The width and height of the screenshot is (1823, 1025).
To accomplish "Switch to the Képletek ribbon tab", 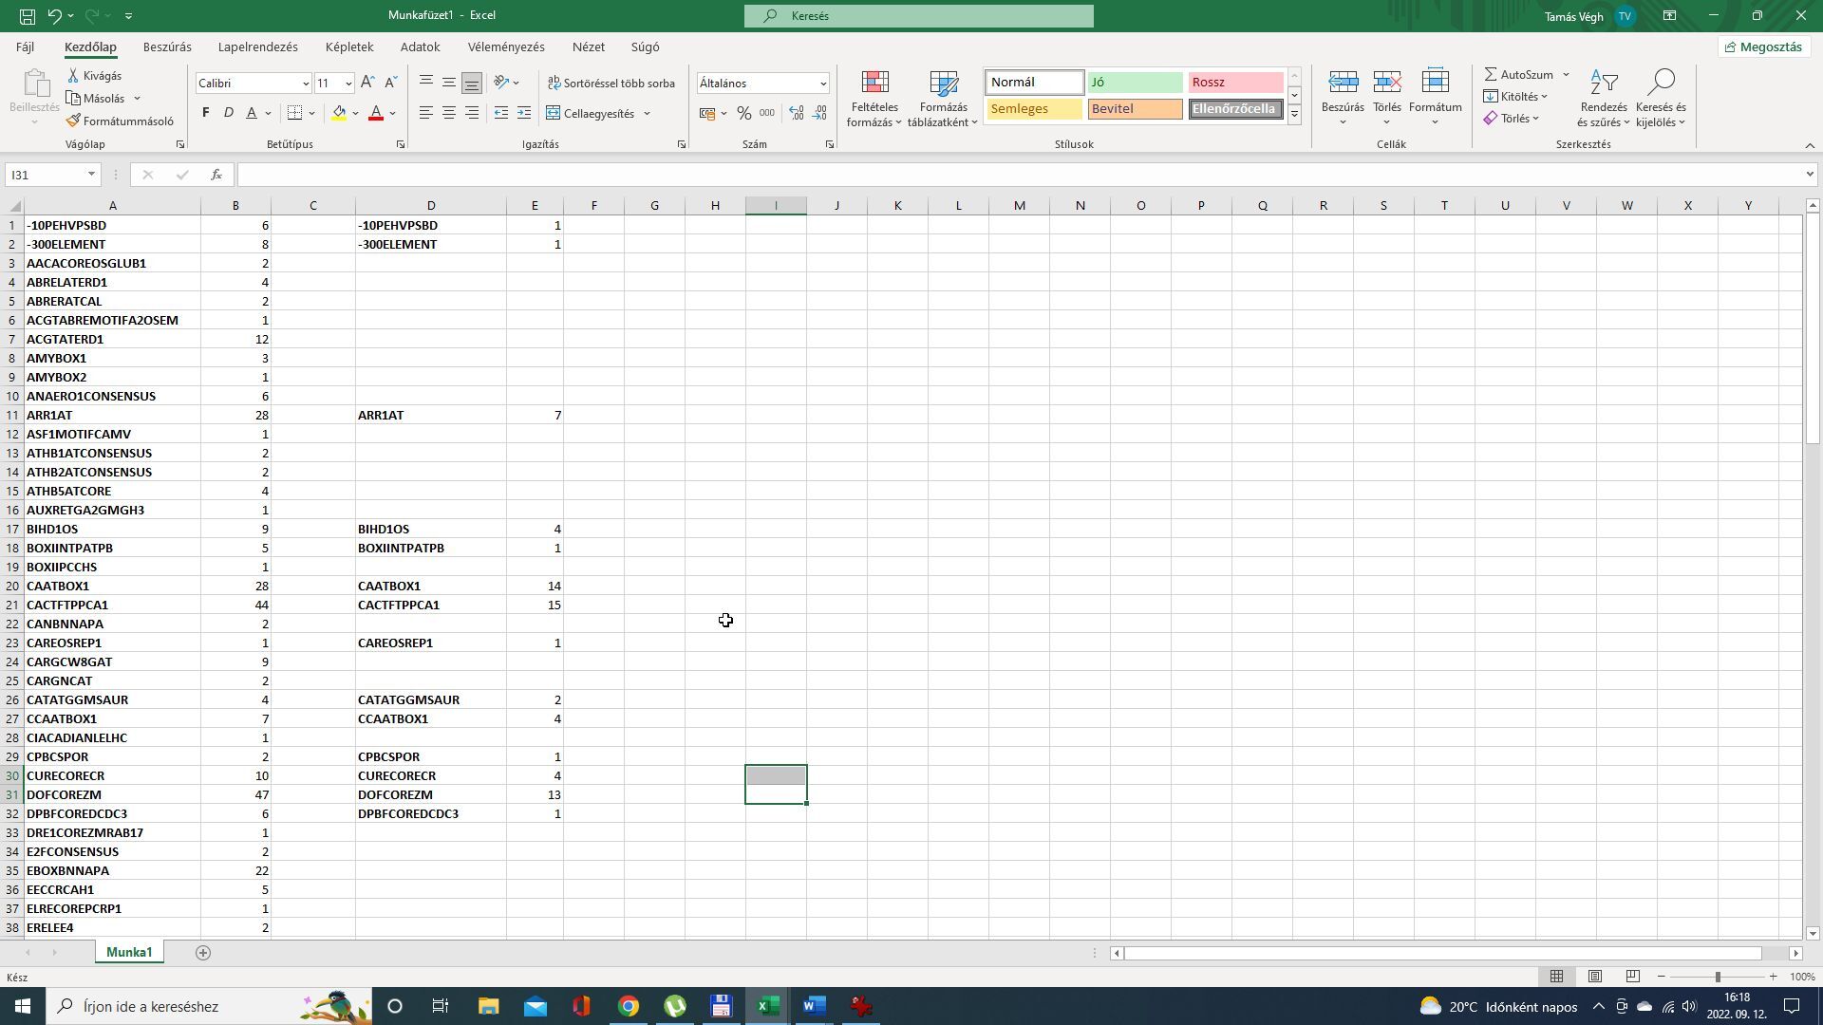I will tap(349, 47).
